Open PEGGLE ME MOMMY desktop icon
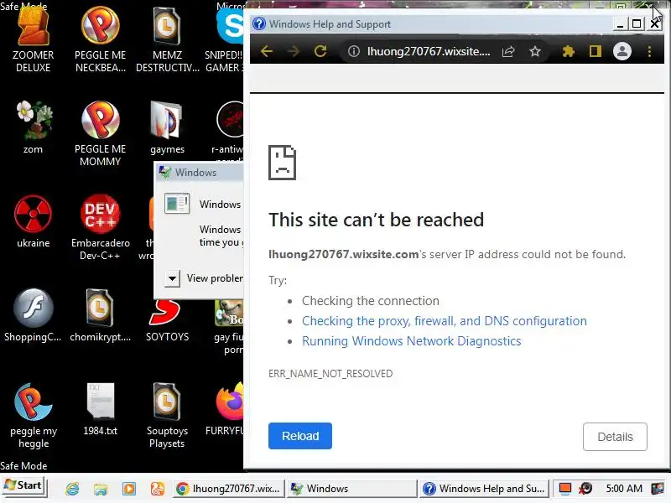671x503 pixels. (100, 133)
